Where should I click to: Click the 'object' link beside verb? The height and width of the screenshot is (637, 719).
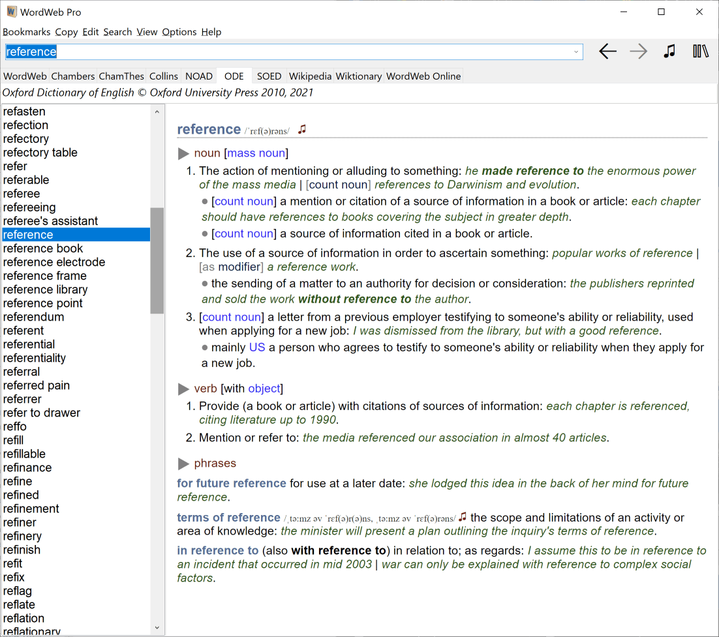coord(264,389)
